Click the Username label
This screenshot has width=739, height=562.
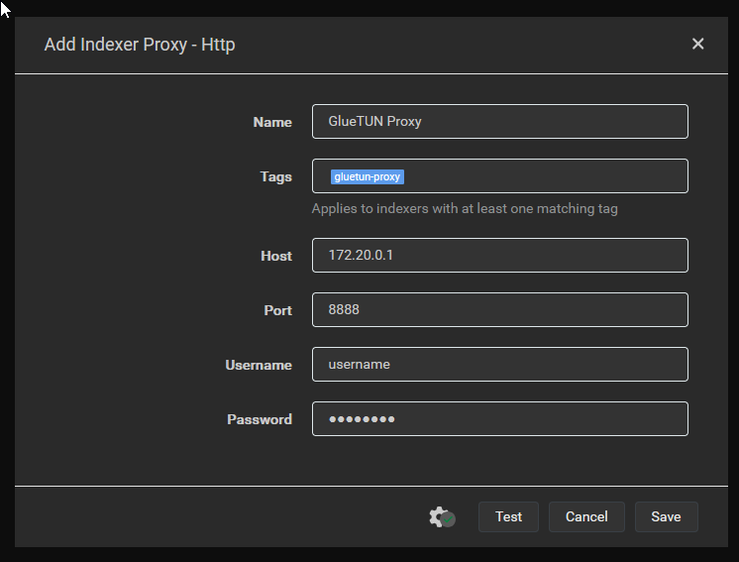[259, 365]
